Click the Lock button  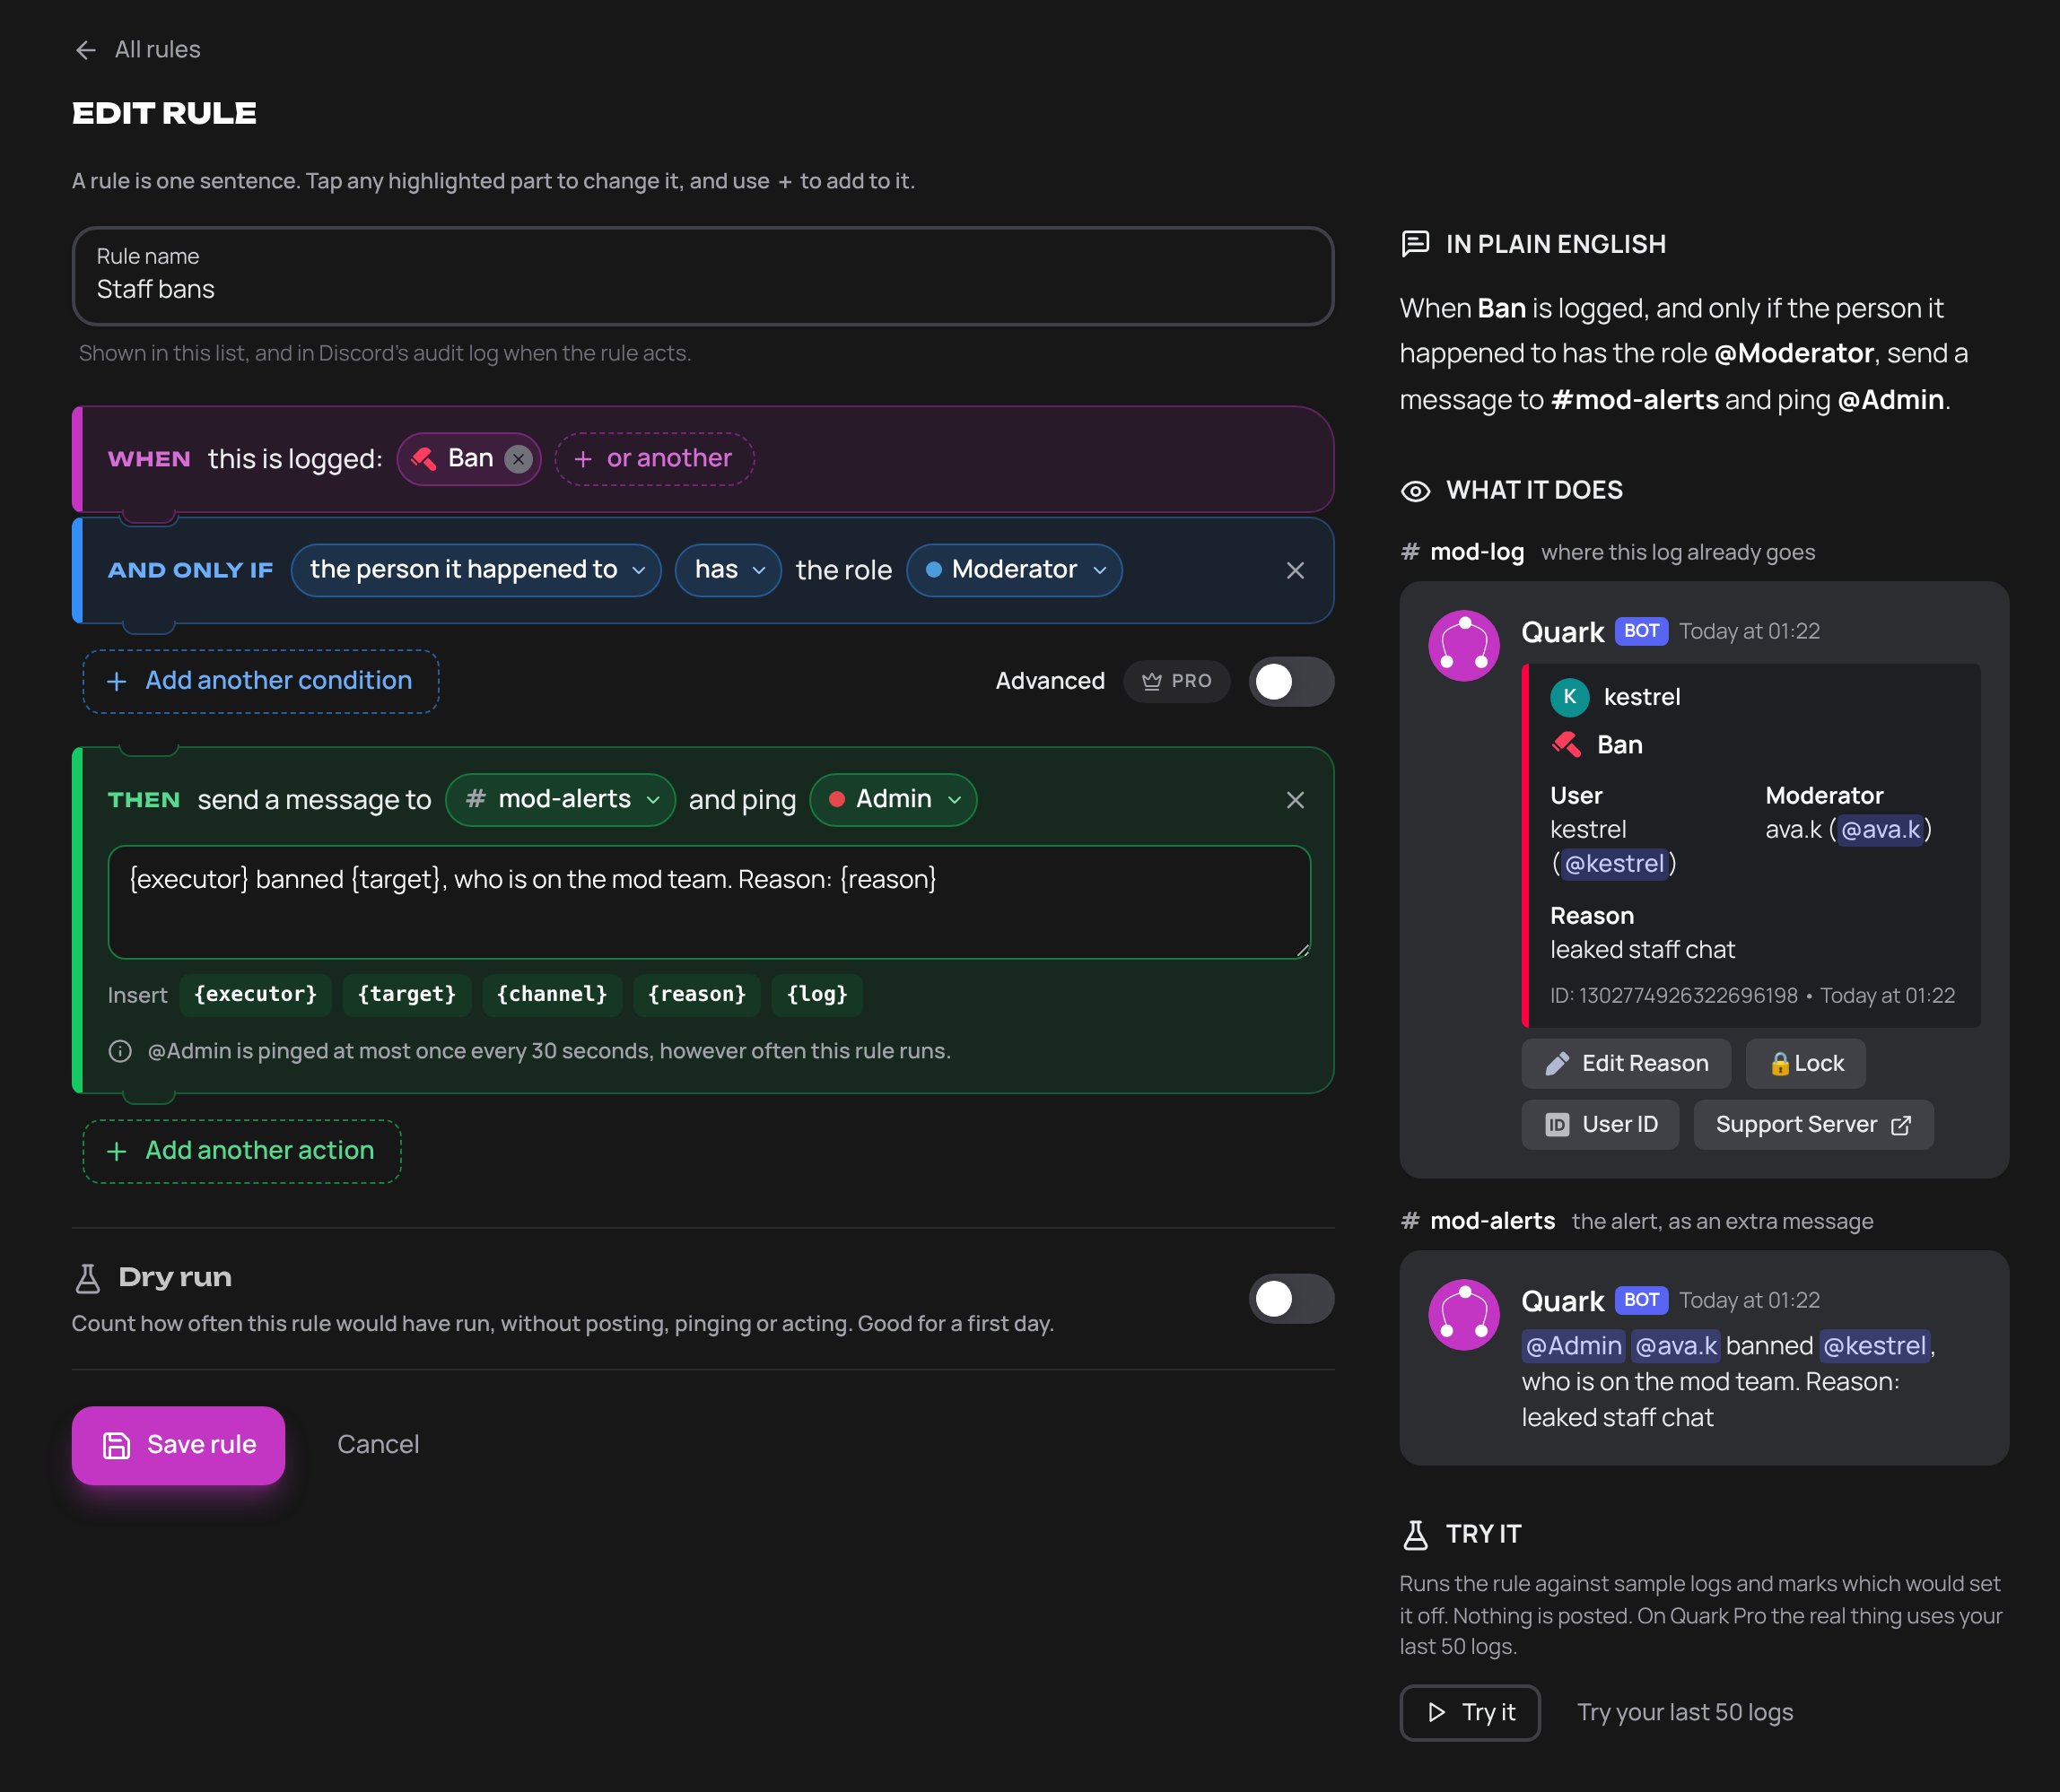[1805, 1063]
